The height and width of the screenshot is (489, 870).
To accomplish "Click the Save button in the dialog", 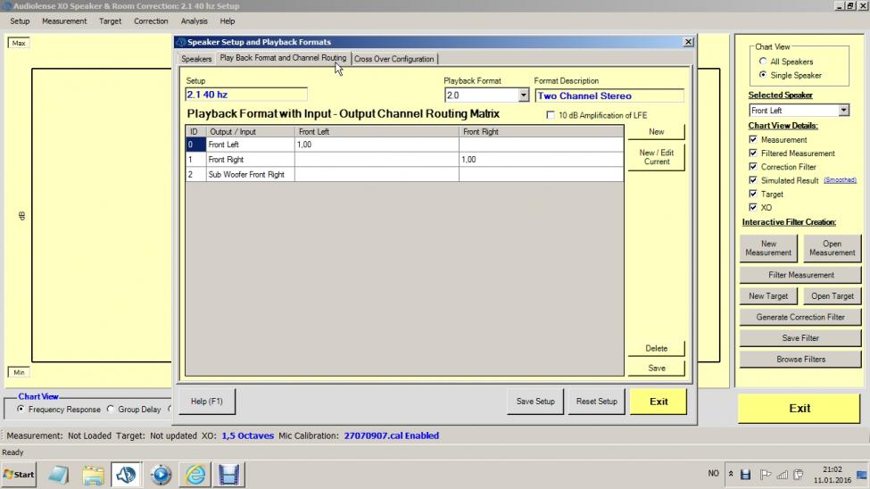I will click(657, 368).
